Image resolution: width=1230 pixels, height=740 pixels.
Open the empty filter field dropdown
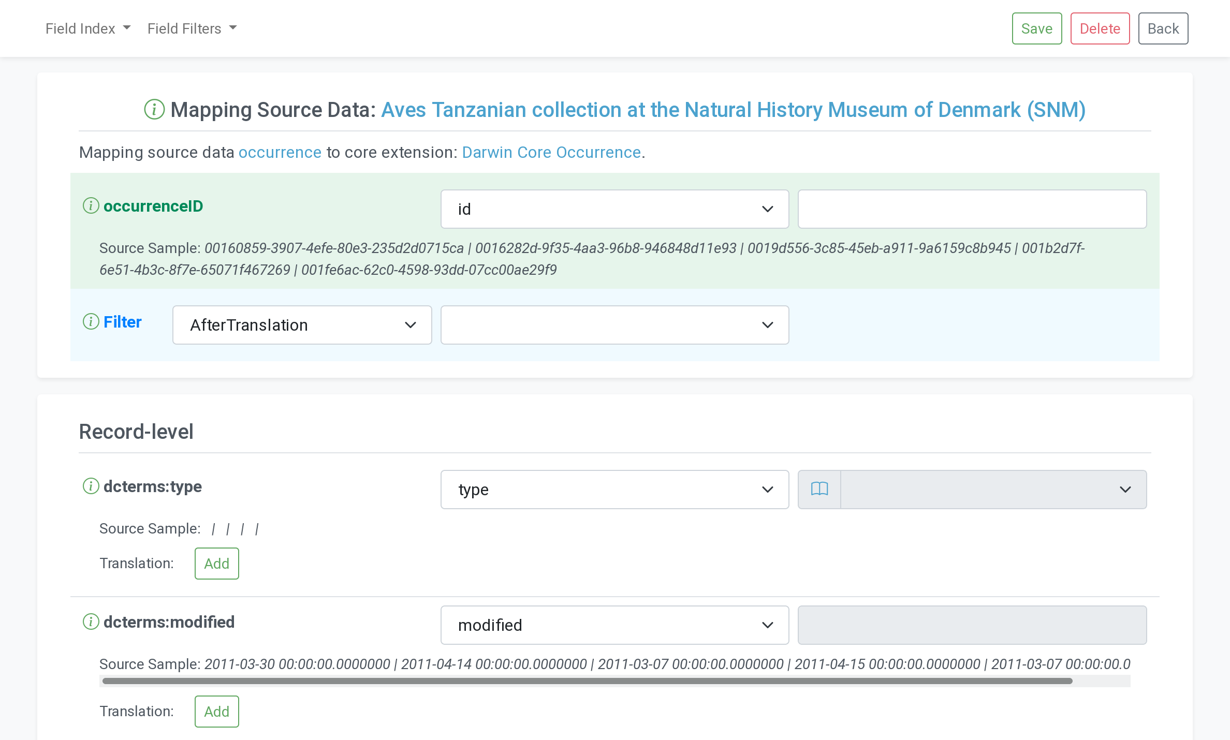(614, 325)
